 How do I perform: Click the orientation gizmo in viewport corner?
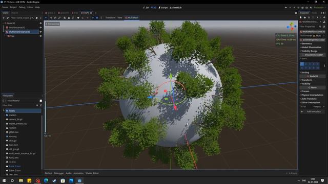[x=292, y=27]
